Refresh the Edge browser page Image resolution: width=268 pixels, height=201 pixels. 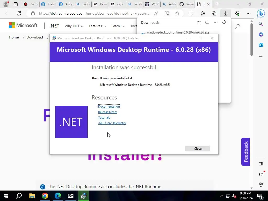[19, 13]
